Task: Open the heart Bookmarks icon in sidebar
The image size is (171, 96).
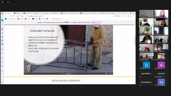Action: [x=2, y=58]
